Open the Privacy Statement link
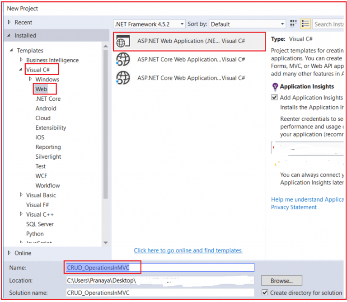This screenshot has height=302, width=347. point(294,207)
